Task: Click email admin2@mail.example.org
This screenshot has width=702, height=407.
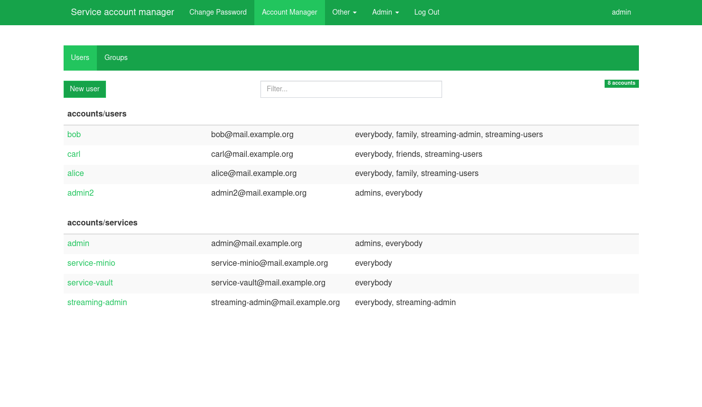Action: pyautogui.click(x=259, y=193)
